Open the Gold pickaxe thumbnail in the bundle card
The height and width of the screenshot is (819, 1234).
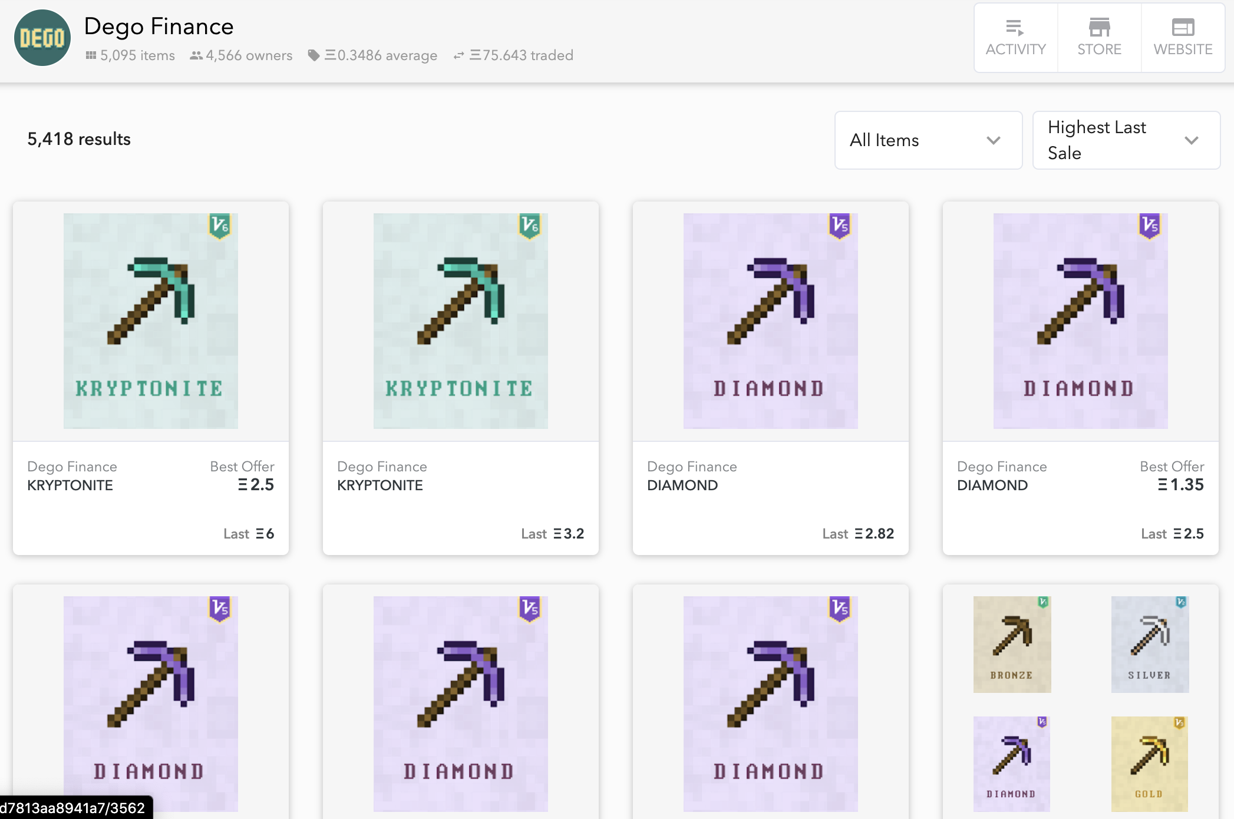pos(1150,764)
